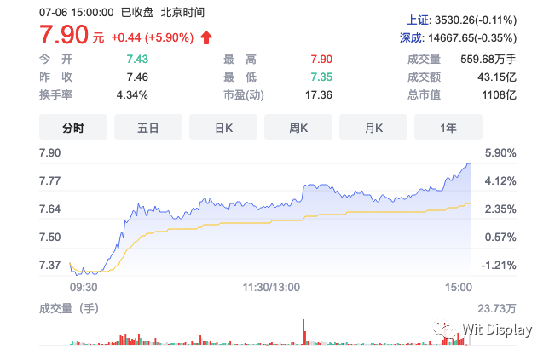
Task: Switch to the 五日 five-day tab
Action: point(148,128)
